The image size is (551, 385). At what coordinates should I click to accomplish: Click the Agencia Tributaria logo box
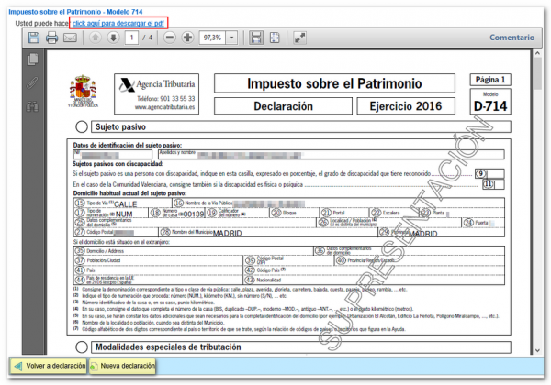[x=157, y=94]
